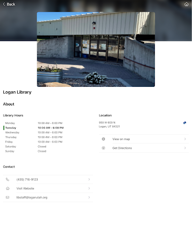
Task: Tap the house icon next to Visit Website
Action: point(7,188)
